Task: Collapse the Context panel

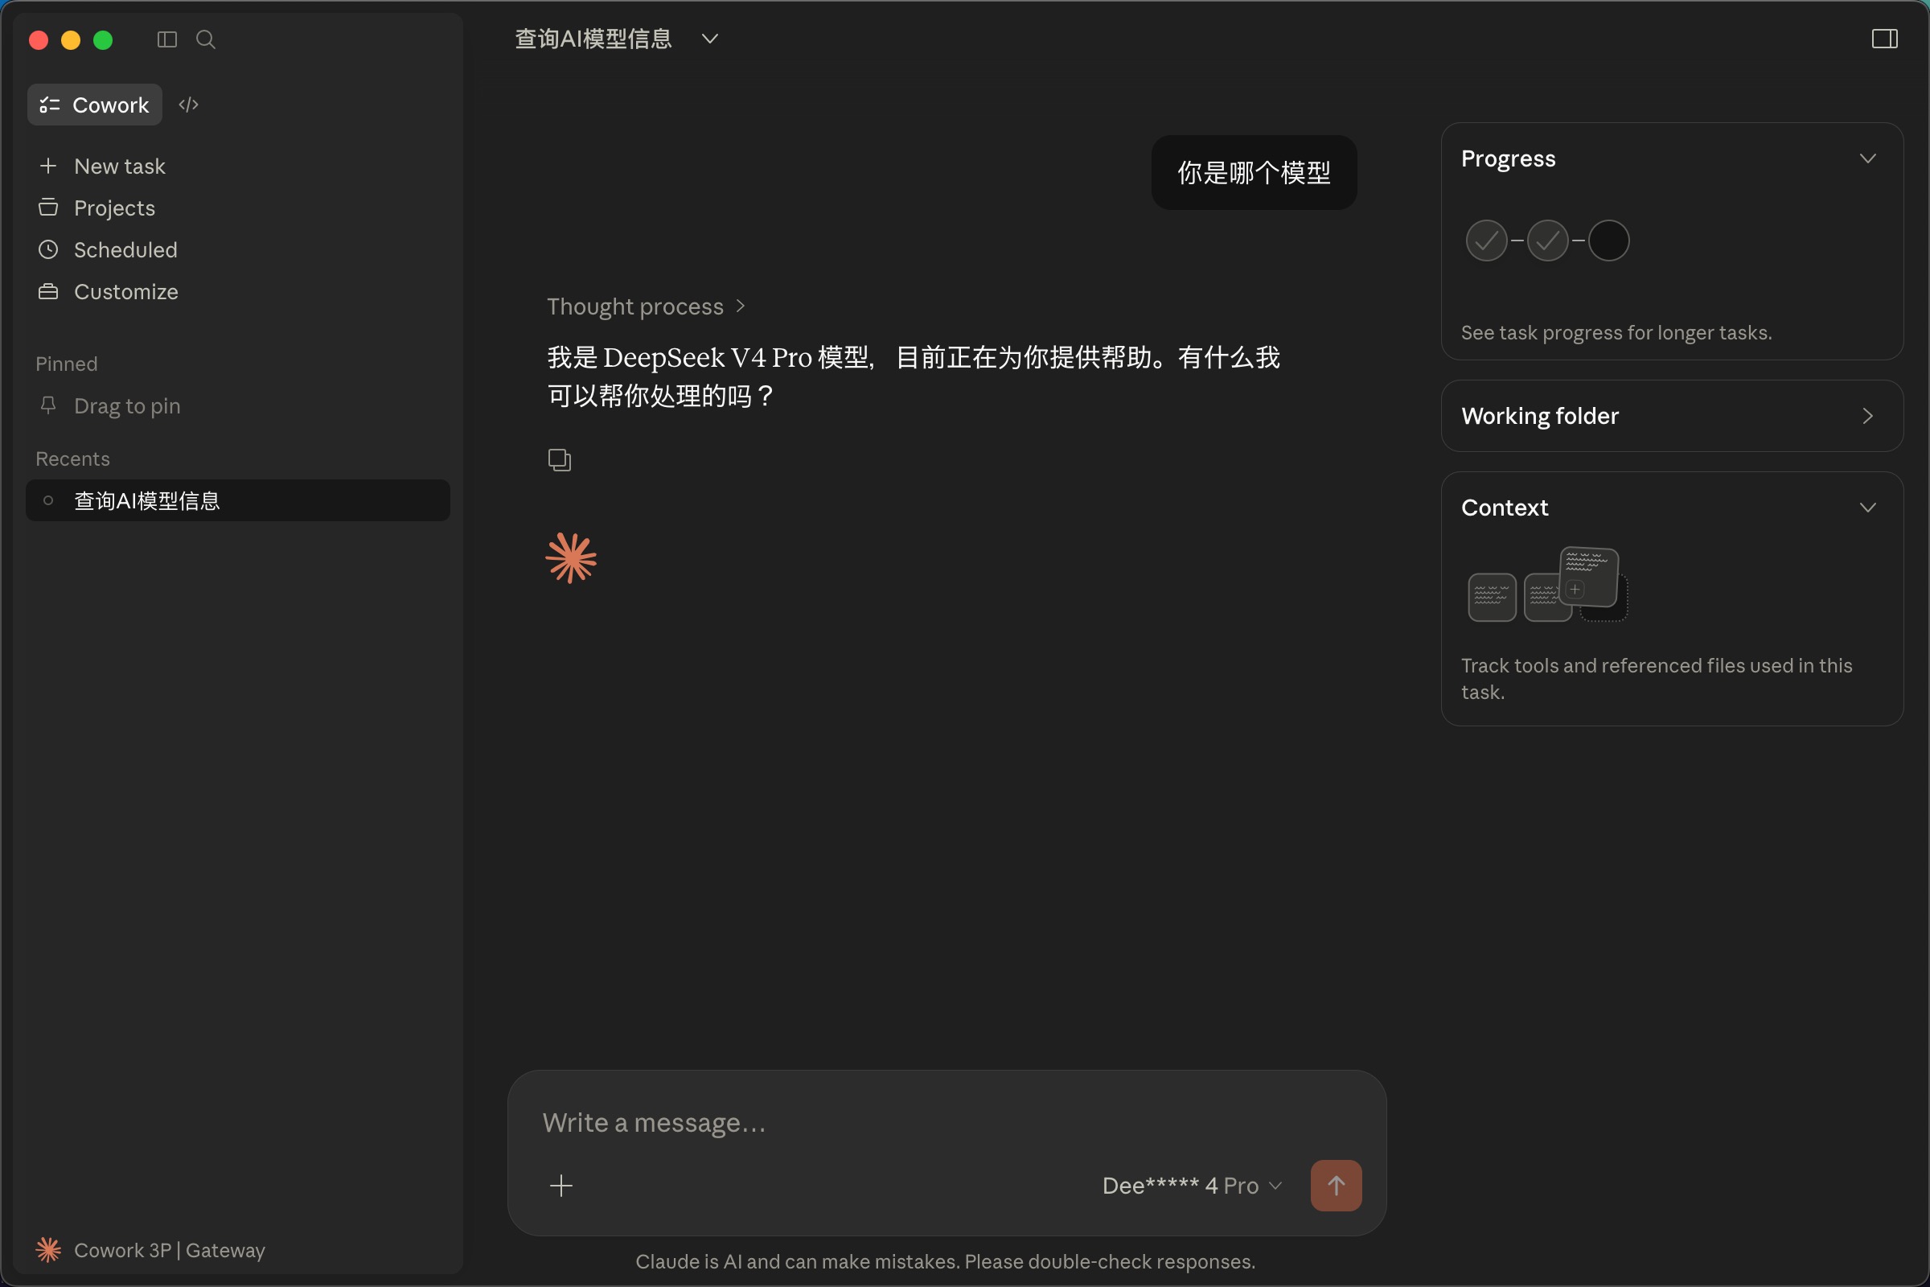Action: tap(1867, 508)
